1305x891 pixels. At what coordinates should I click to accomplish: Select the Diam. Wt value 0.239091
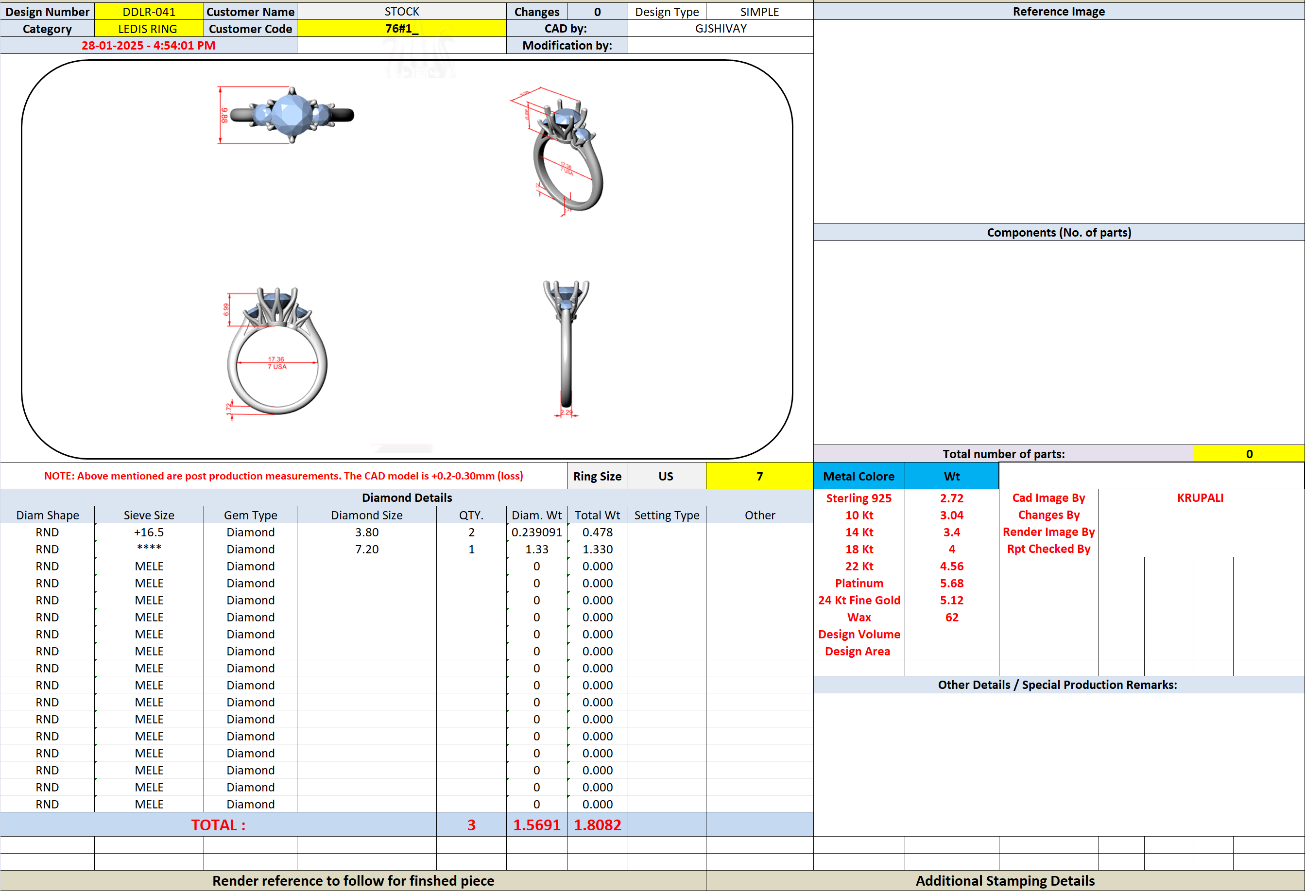537,531
